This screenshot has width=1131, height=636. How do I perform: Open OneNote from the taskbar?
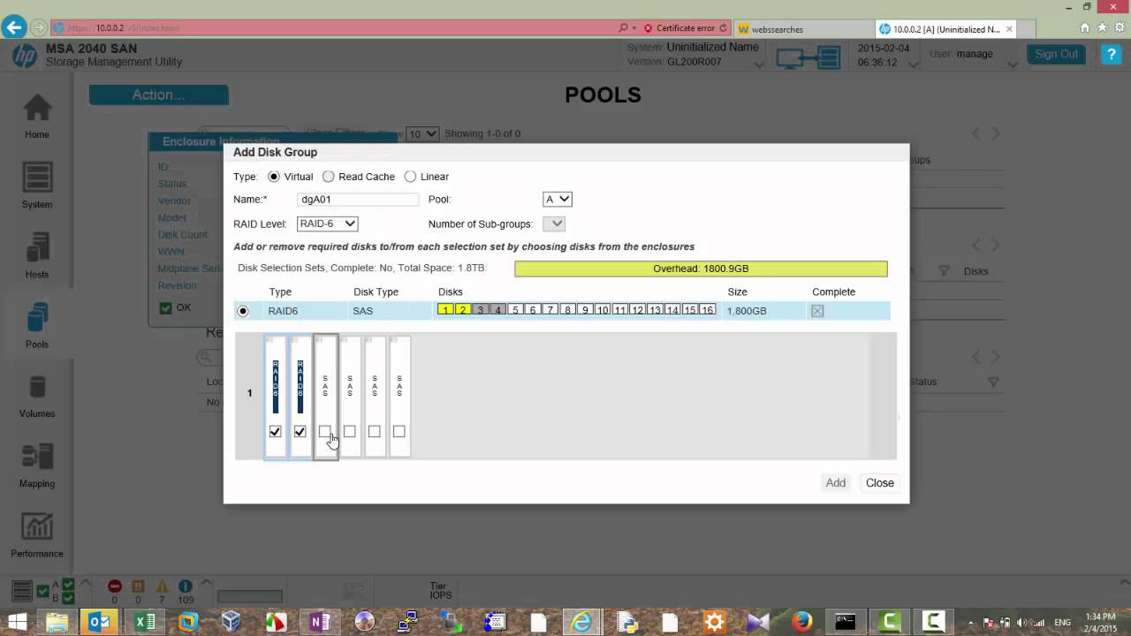[x=319, y=622]
